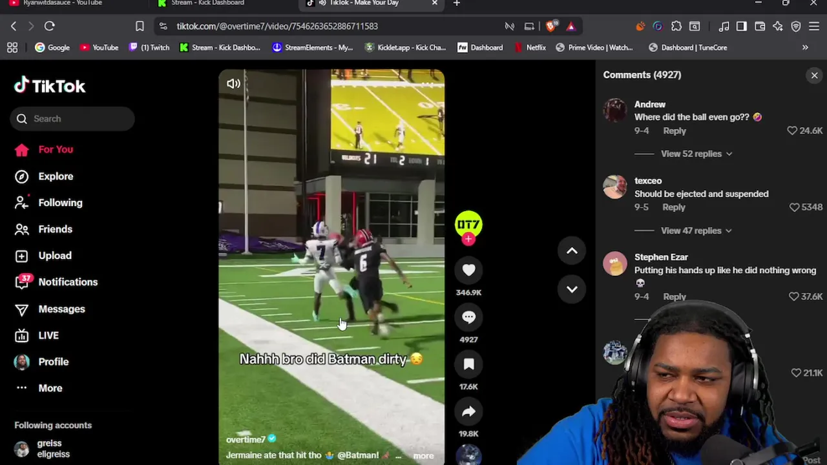
Task: Open comments via the speech bubble icon
Action: tap(468, 317)
